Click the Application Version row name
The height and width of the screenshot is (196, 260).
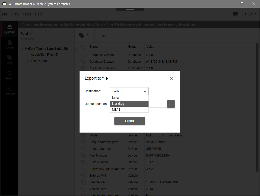click(103, 68)
